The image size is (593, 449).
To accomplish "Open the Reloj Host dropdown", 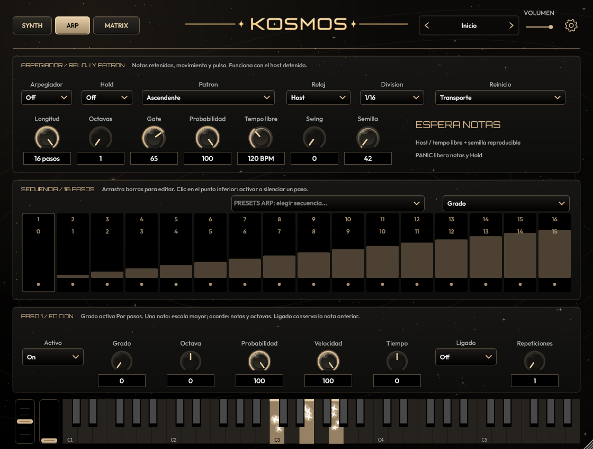I will [318, 97].
